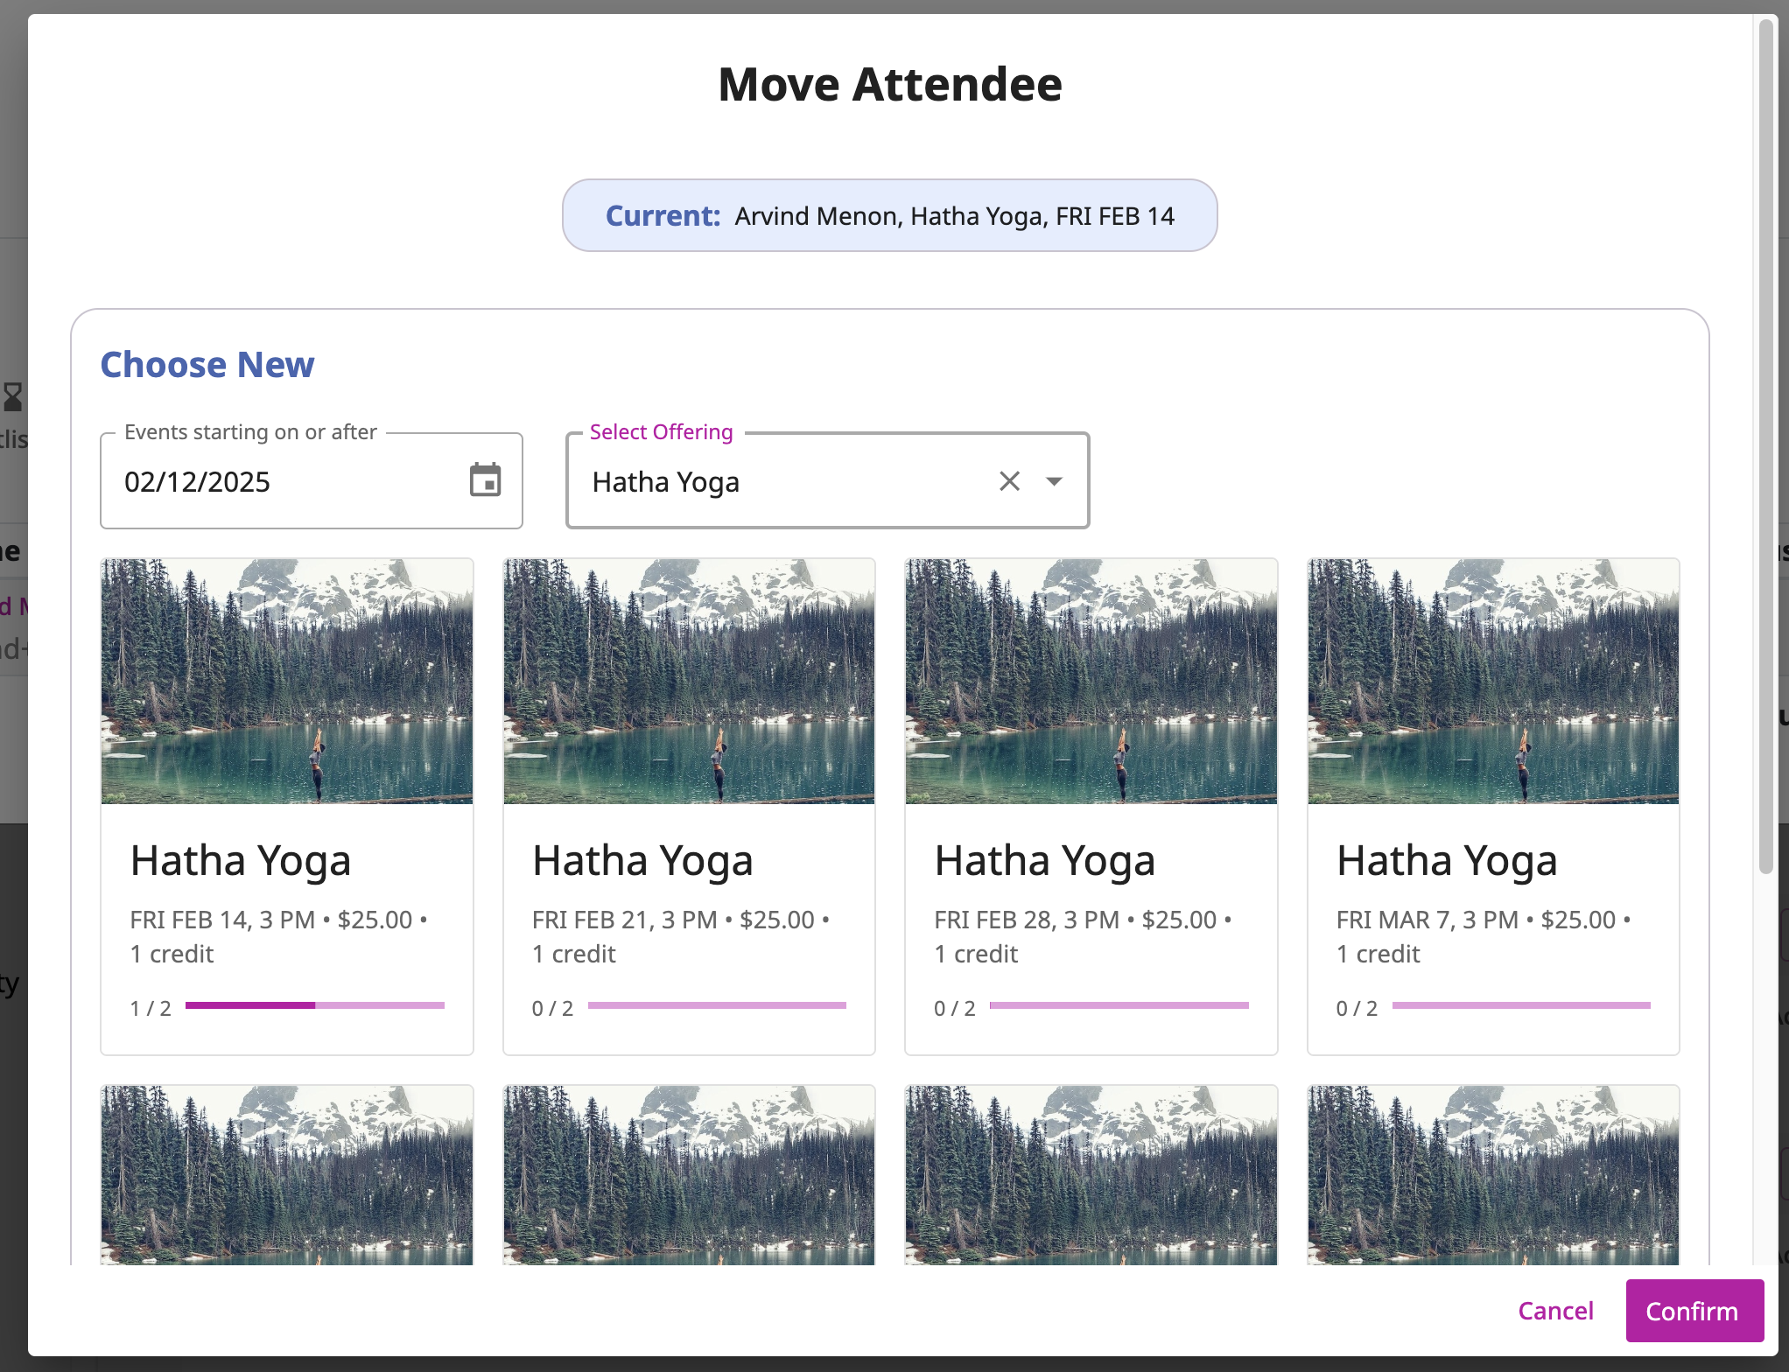The image size is (1789, 1372).
Task: Select the FRI FEB 14 Hatha Yoga card image
Action: click(287, 681)
